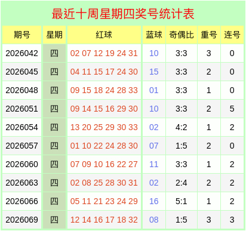Select the 奇偶比 column header
Screen dimensions: 246x231
pyautogui.click(x=182, y=35)
